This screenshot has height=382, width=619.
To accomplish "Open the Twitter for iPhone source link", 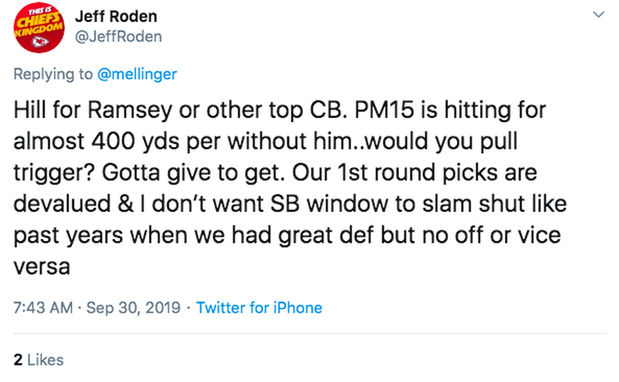I will click(x=259, y=308).
